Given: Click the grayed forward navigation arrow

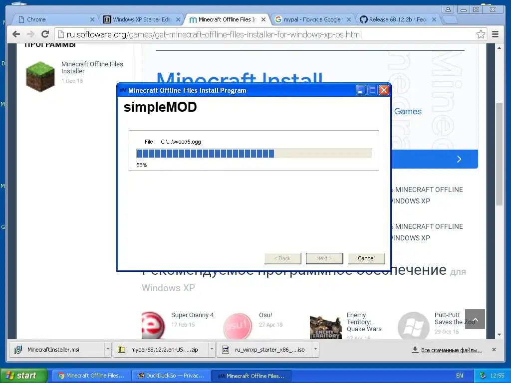Looking at the screenshot, I should pyautogui.click(x=30, y=34).
